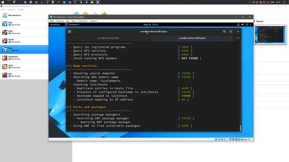Click the folder icon in the Windows taskbar
The image size is (289, 162).
(92, 2)
